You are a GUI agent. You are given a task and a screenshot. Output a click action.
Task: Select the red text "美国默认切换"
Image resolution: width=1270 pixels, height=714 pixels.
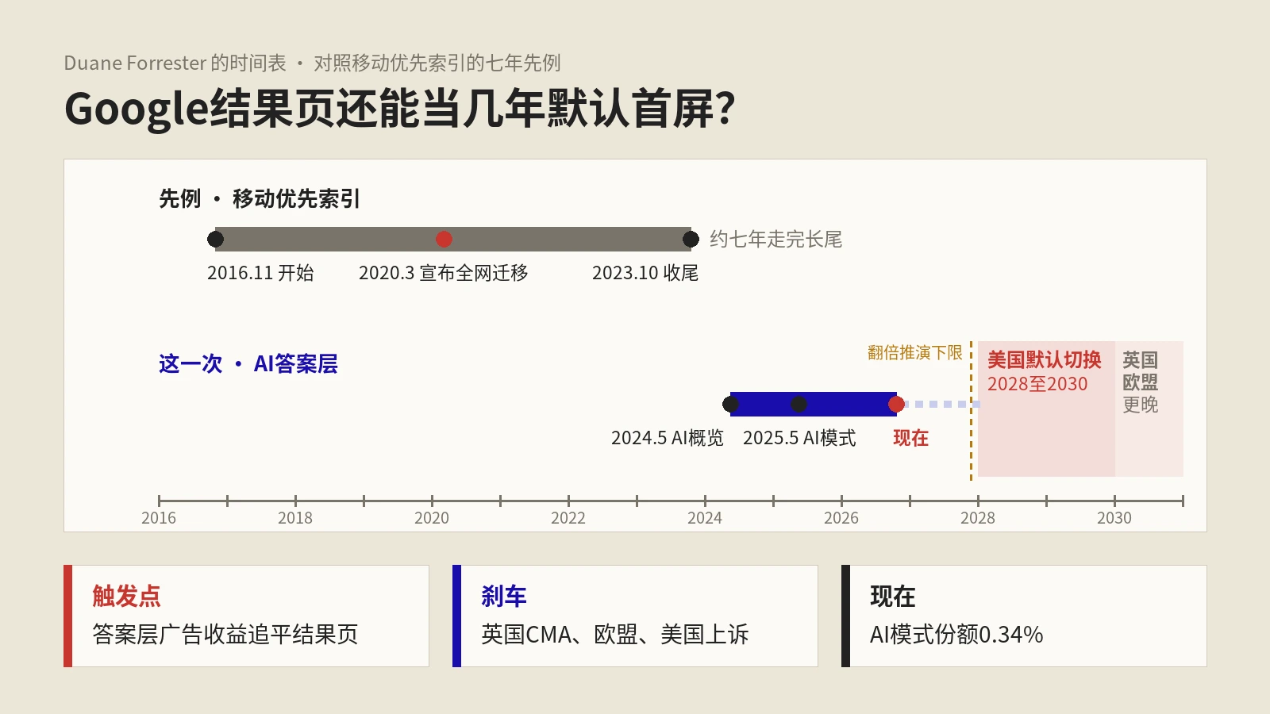click(x=1044, y=360)
